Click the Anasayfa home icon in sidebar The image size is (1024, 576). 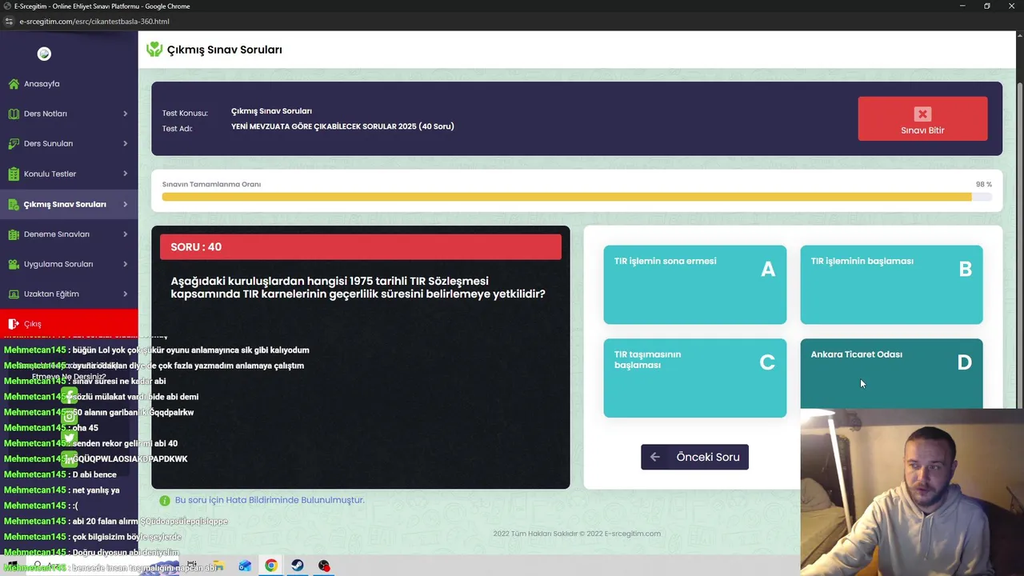(x=14, y=83)
